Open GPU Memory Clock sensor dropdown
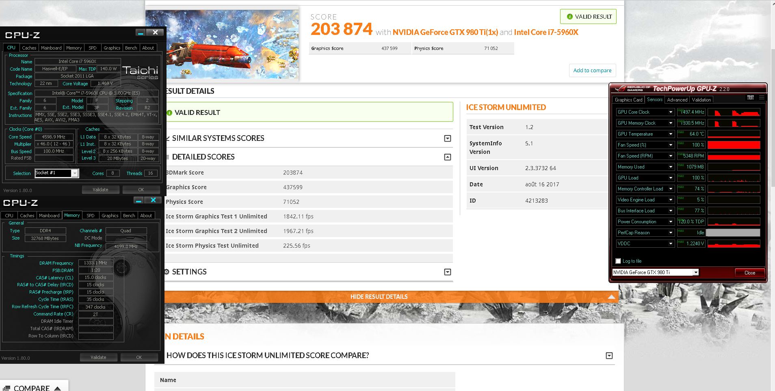The height and width of the screenshot is (391, 775). (x=671, y=123)
